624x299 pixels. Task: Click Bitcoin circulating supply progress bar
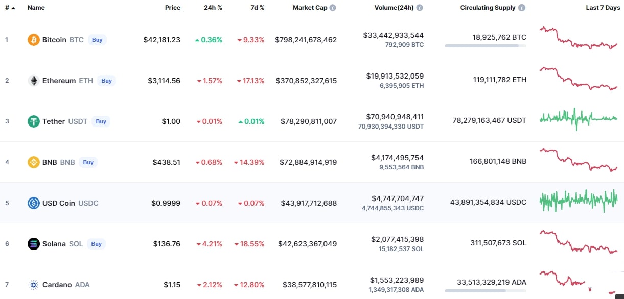click(x=486, y=46)
